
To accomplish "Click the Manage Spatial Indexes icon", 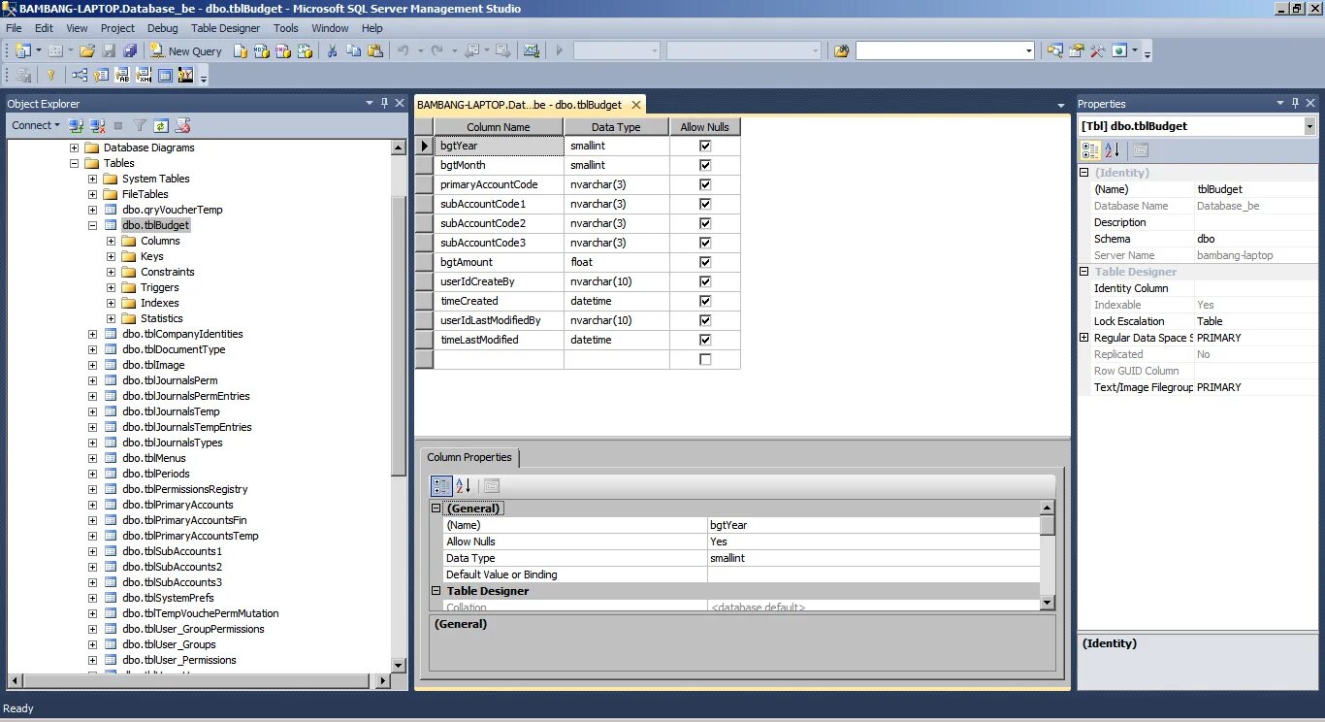I will point(186,75).
